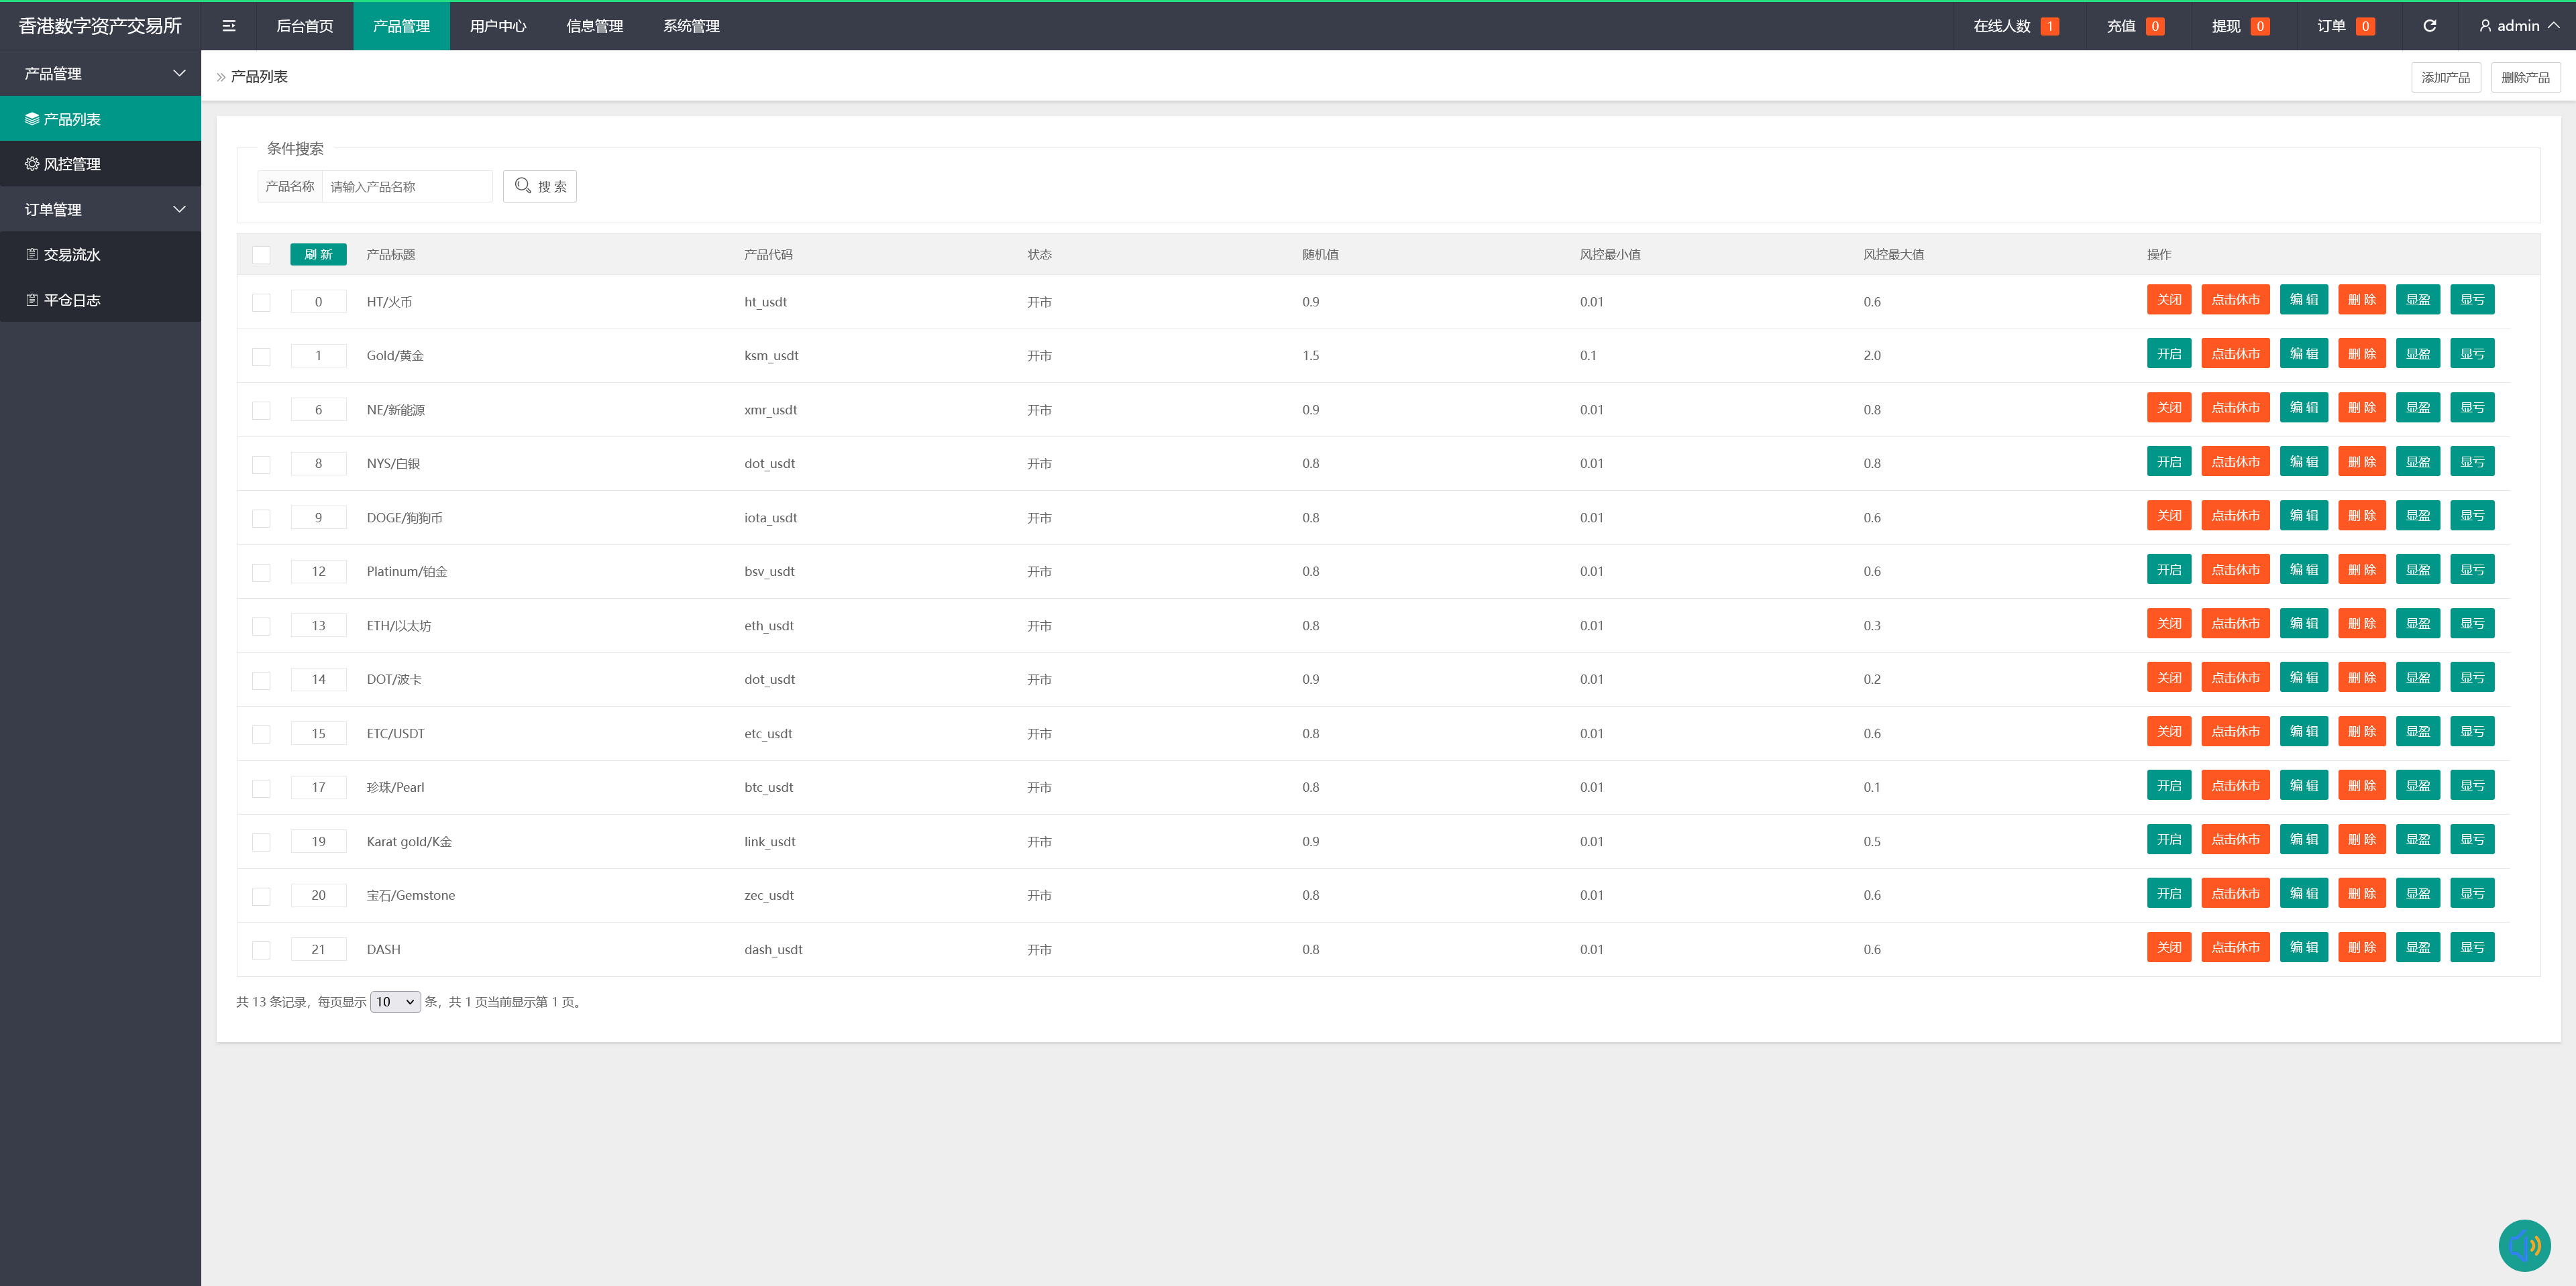
Task: Open the 系统管理 top menu
Action: [x=691, y=26]
